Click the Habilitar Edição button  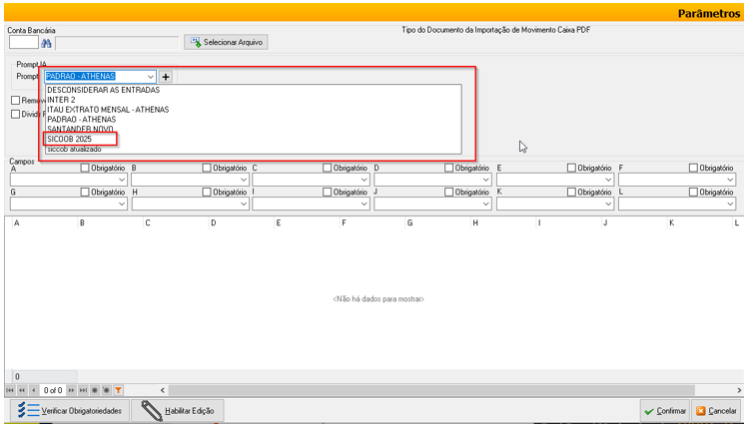pyautogui.click(x=183, y=410)
